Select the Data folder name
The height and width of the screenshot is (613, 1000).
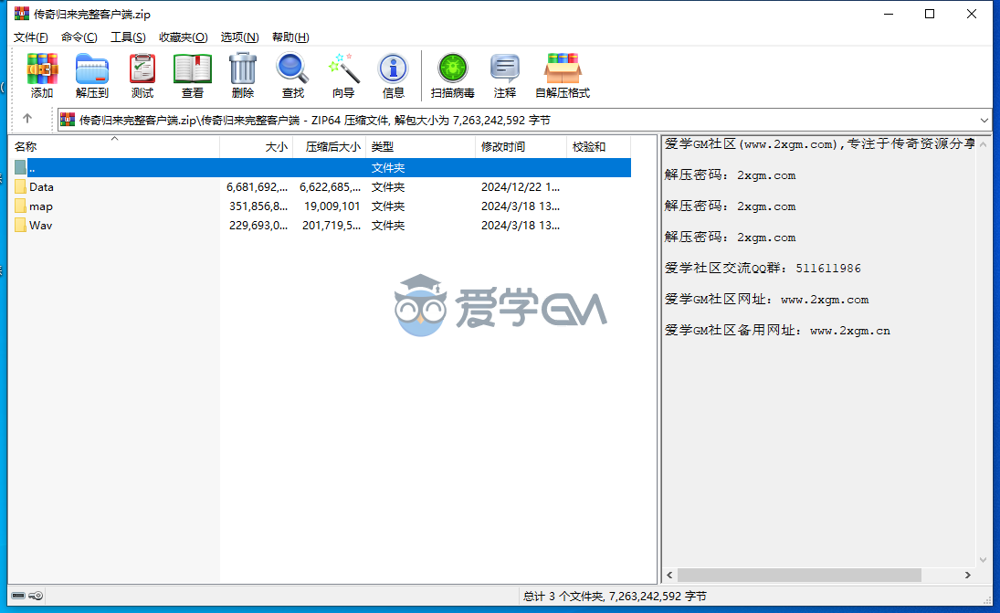click(41, 187)
